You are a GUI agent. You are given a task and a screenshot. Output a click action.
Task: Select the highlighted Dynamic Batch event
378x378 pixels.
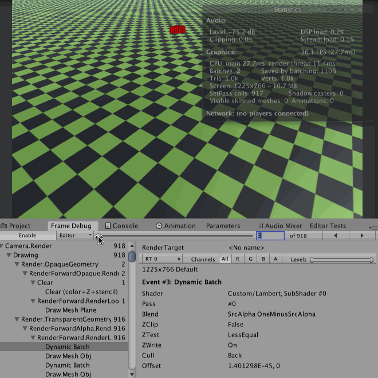(x=64, y=347)
